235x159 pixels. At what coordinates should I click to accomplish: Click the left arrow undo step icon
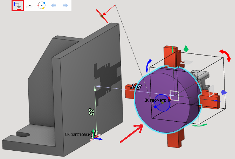tap(54, 6)
